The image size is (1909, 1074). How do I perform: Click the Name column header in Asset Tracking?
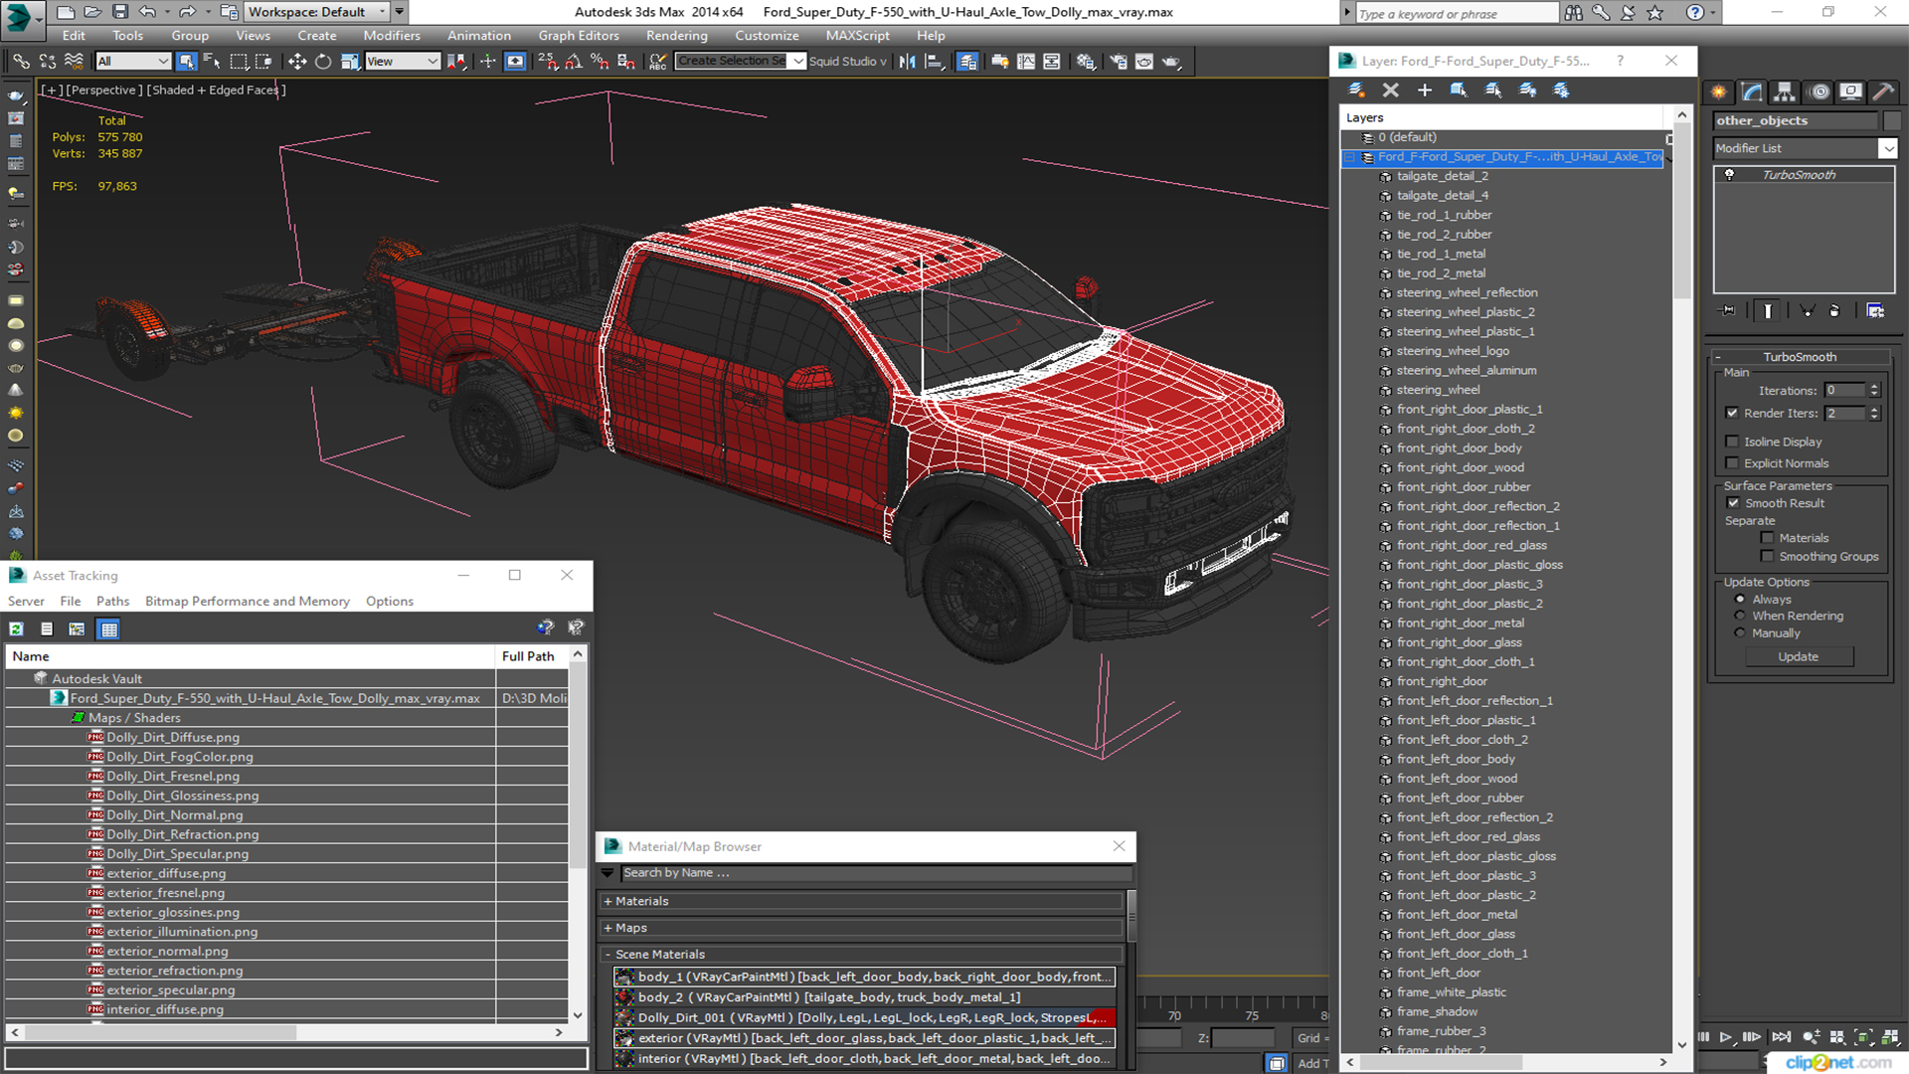pyautogui.click(x=251, y=656)
